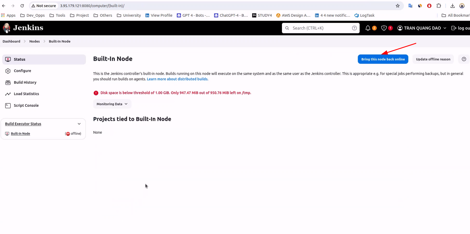Open the browser downloads icon

click(x=452, y=6)
